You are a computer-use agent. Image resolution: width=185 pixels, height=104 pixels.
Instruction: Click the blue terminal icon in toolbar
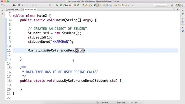19,5
